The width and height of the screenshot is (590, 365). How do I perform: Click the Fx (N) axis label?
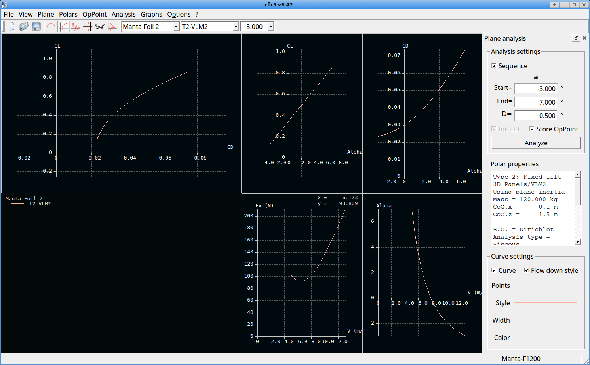(x=265, y=206)
